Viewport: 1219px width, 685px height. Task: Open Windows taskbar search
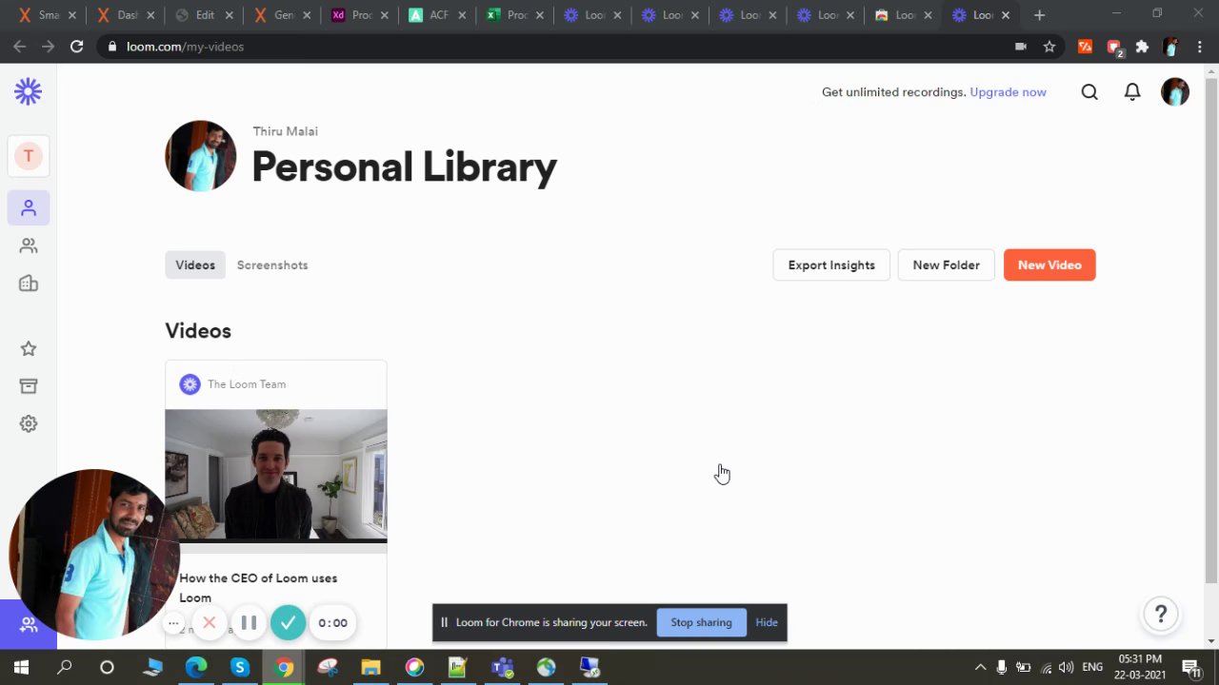click(65, 667)
